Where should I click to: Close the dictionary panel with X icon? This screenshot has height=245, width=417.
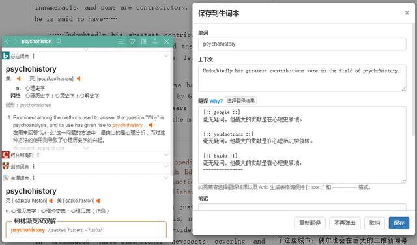pos(167,42)
